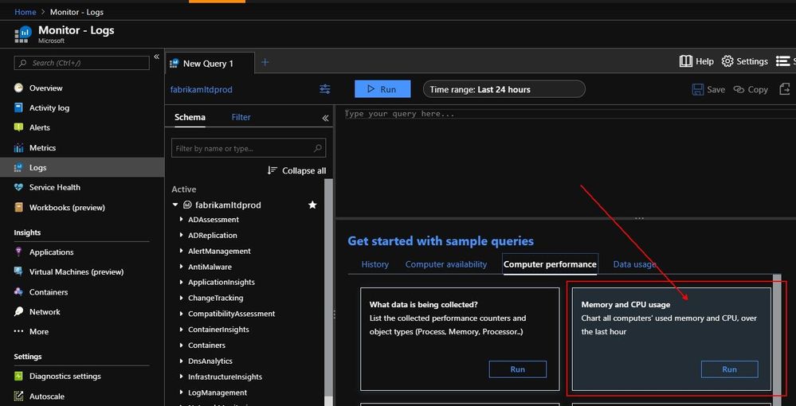Screen dimensions: 796x406
Task: Copy link to query
Action: pyautogui.click(x=751, y=89)
